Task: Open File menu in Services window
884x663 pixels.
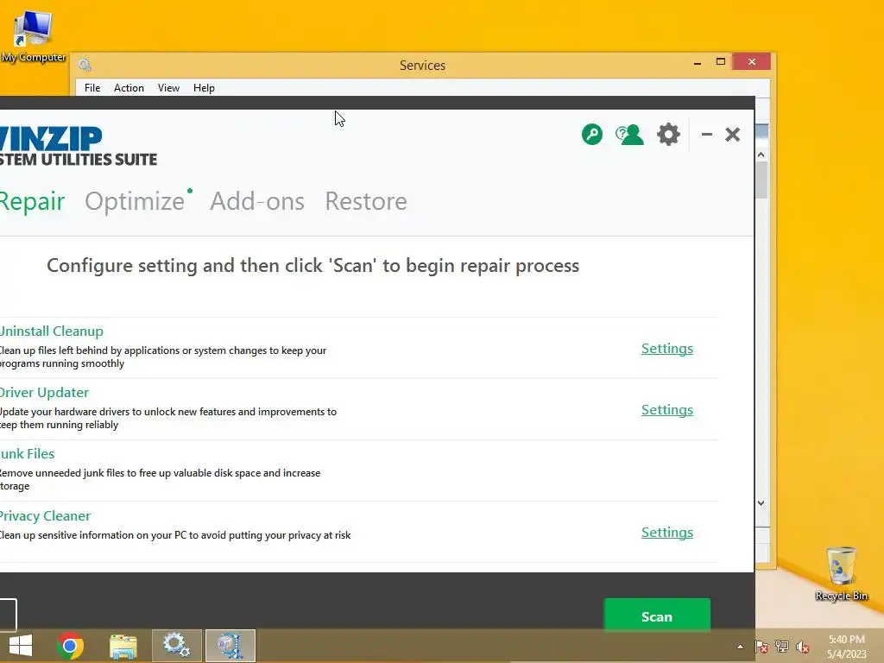Action: pos(92,88)
